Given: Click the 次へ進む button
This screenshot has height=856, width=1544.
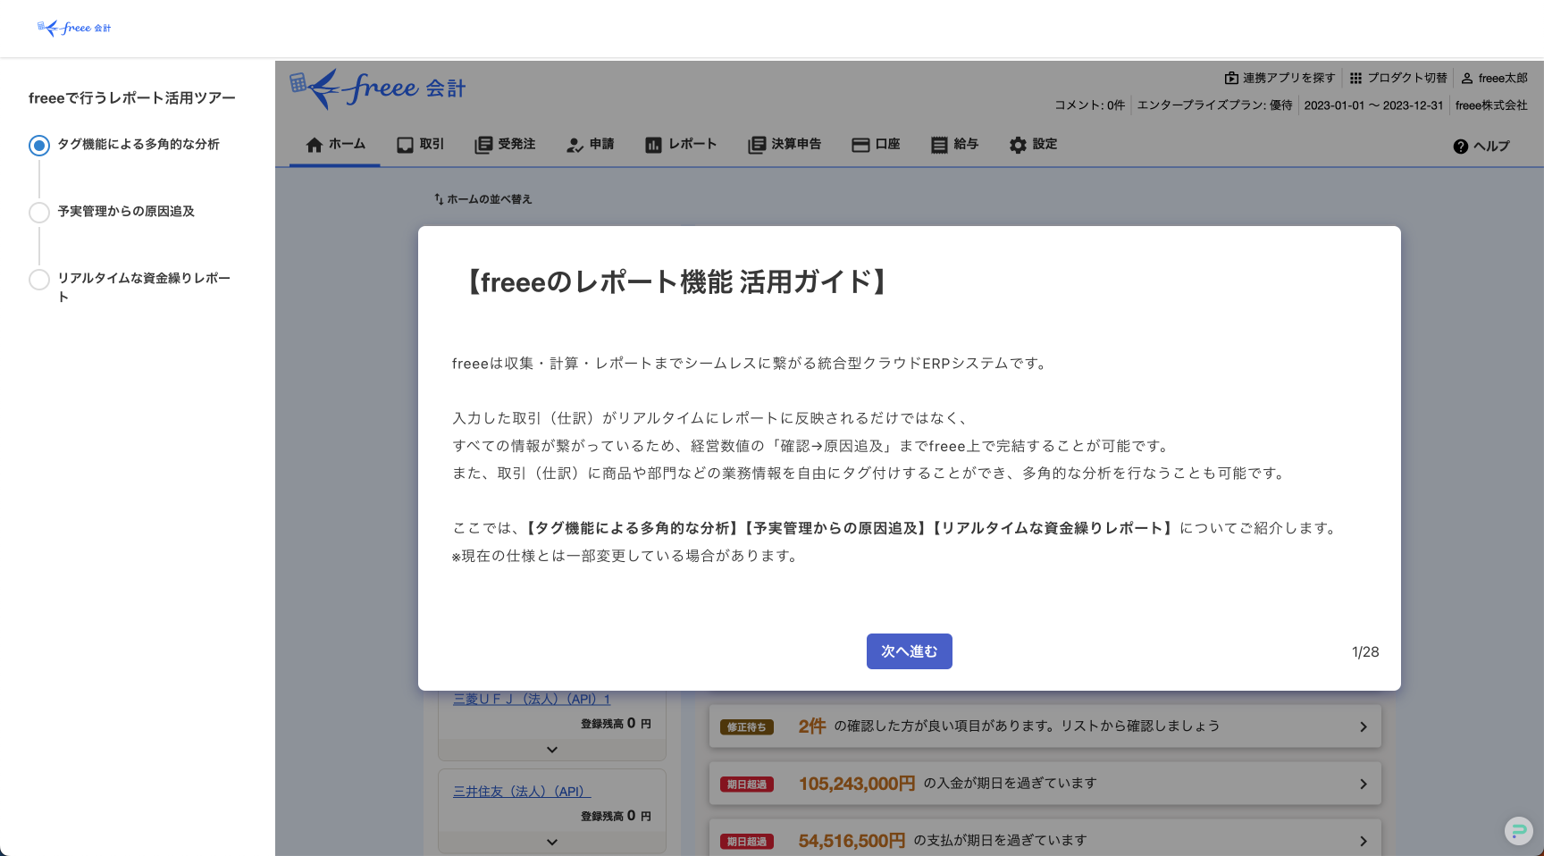Looking at the screenshot, I should point(910,651).
